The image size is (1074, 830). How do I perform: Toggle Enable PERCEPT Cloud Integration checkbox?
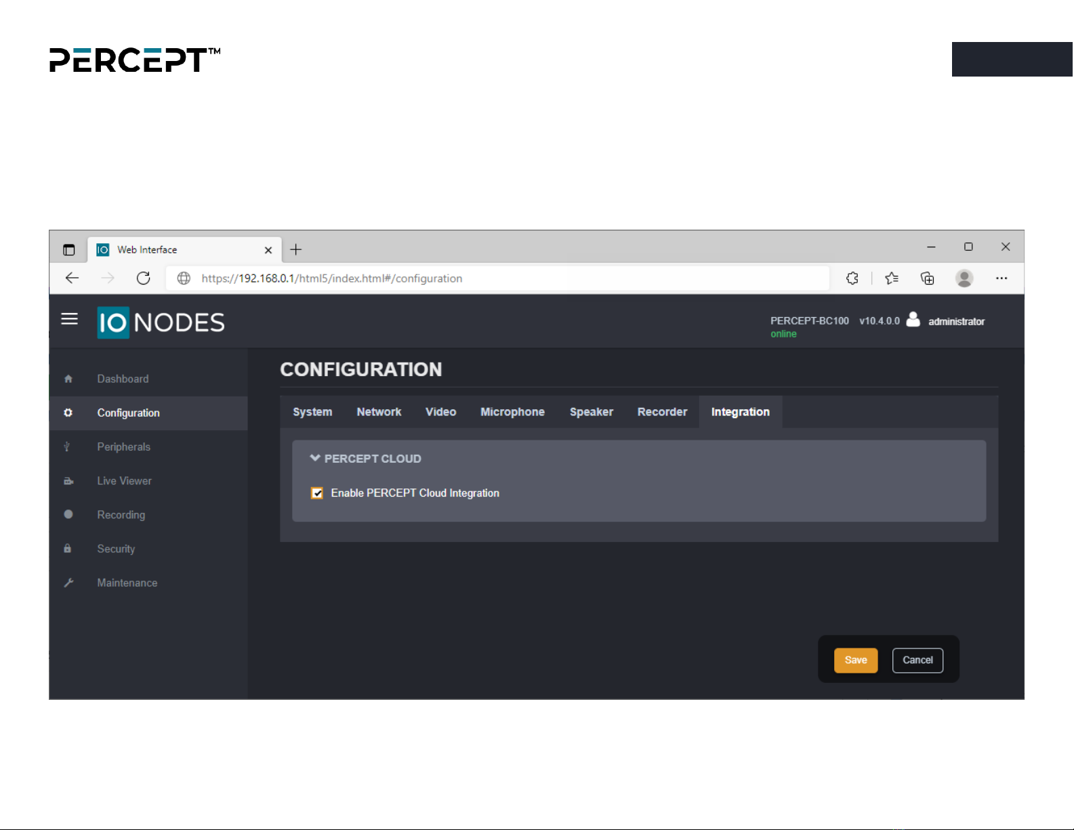pyautogui.click(x=317, y=493)
